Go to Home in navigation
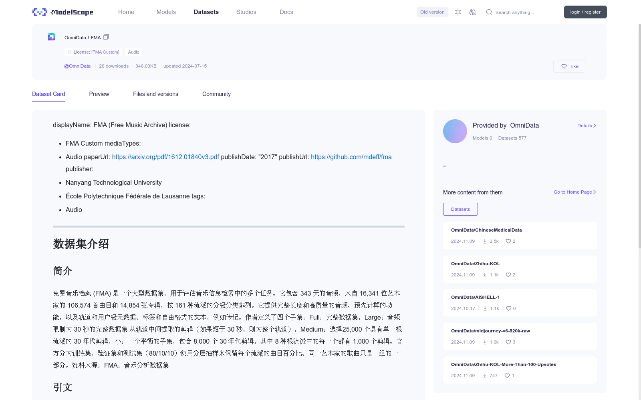This screenshot has height=400, width=641. click(126, 12)
